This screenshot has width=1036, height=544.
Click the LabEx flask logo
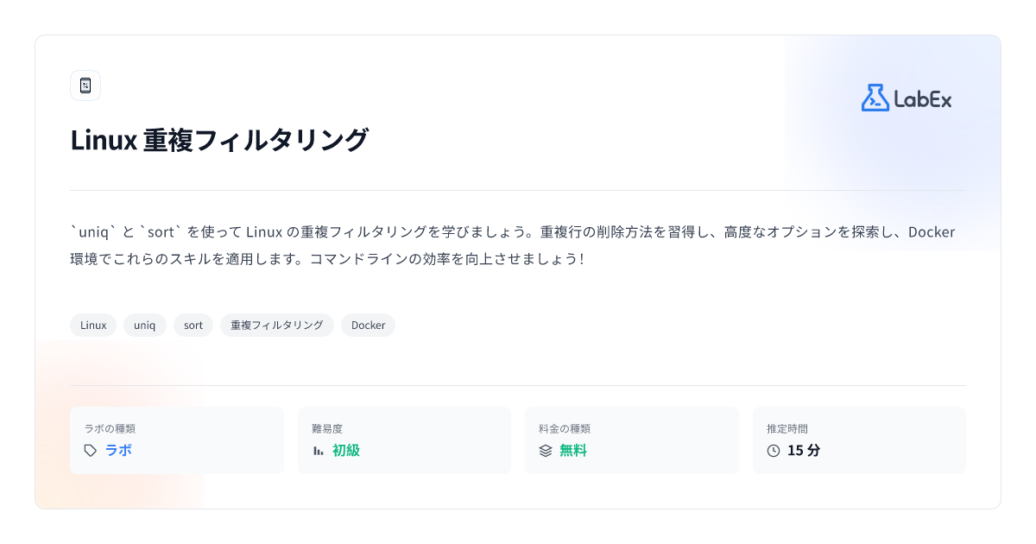[x=875, y=98]
